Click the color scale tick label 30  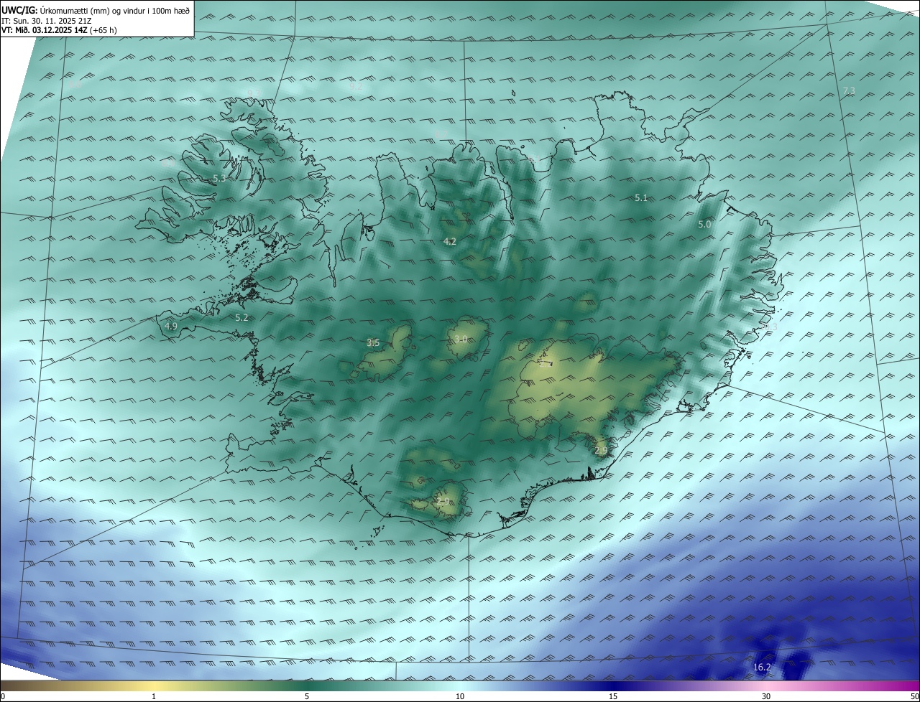tap(766, 696)
